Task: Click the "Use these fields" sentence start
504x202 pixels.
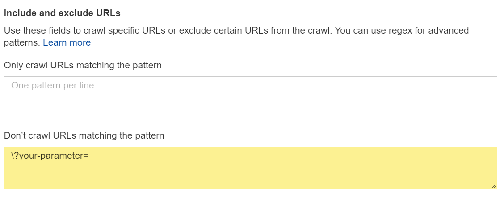Action: pos(31,31)
